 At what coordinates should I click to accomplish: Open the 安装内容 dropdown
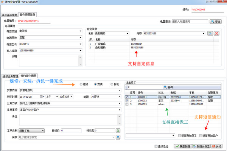click(120, 90)
